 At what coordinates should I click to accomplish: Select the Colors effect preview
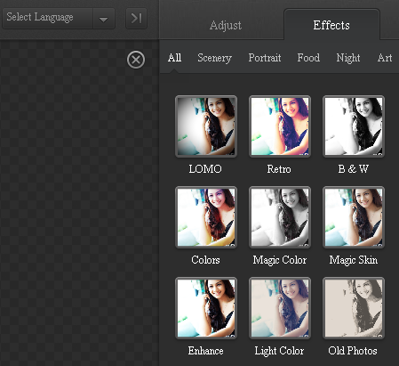pos(206,217)
